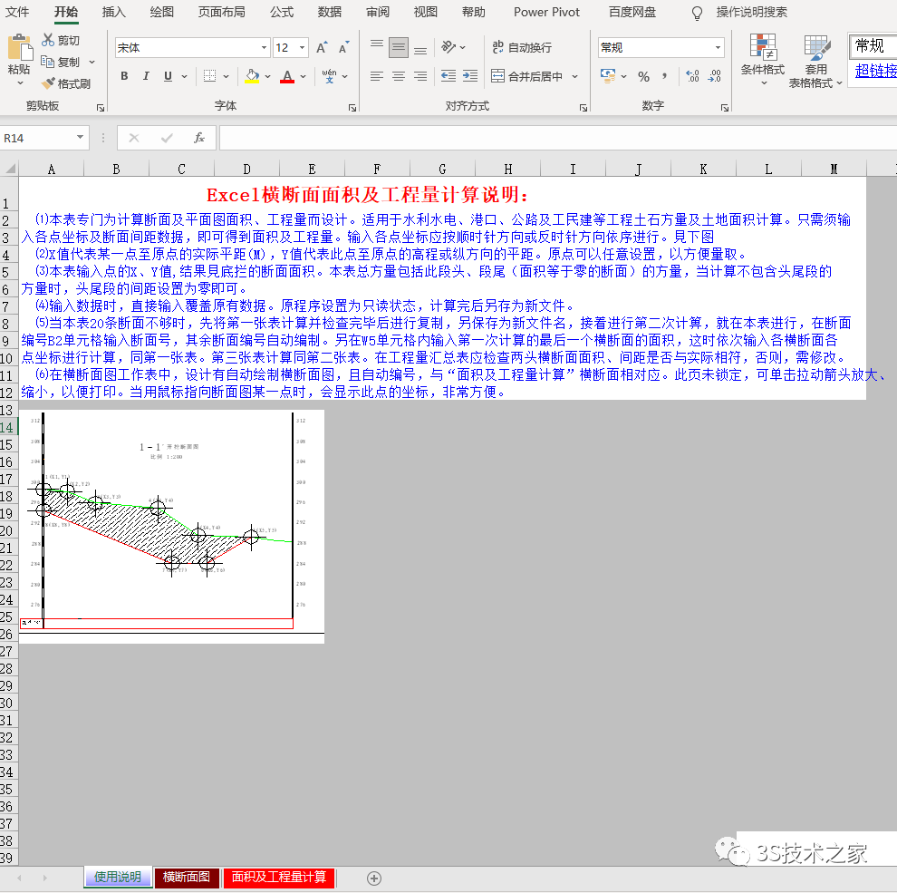
Task: Expand font color dropdown arrow
Action: pyautogui.click(x=303, y=76)
